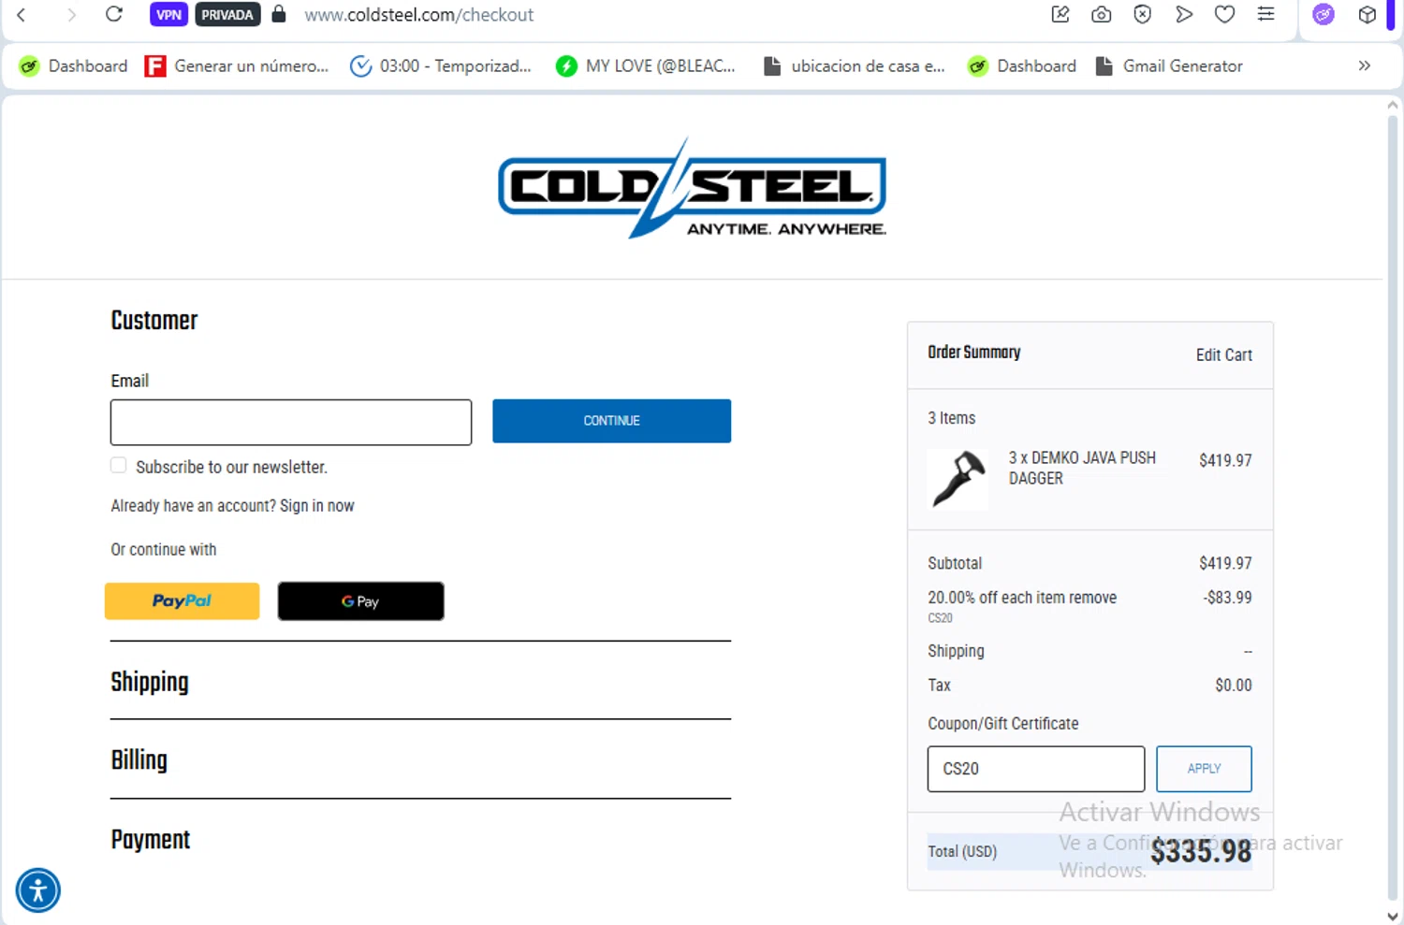The height and width of the screenshot is (925, 1404).
Task: Open the second Dashboard bookmark
Action: [1022, 66]
